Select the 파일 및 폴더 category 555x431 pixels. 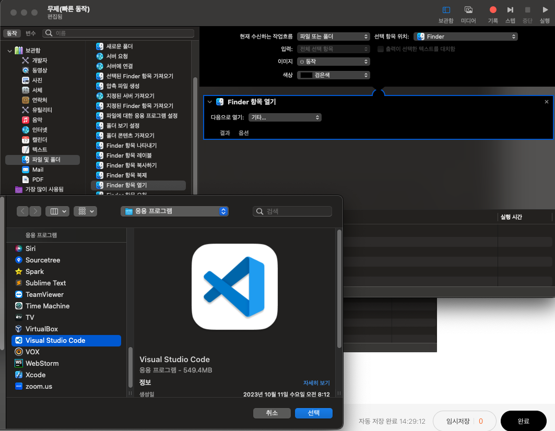[x=42, y=160]
